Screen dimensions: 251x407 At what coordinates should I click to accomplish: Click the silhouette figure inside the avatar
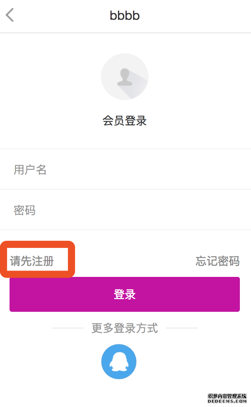coord(125,77)
